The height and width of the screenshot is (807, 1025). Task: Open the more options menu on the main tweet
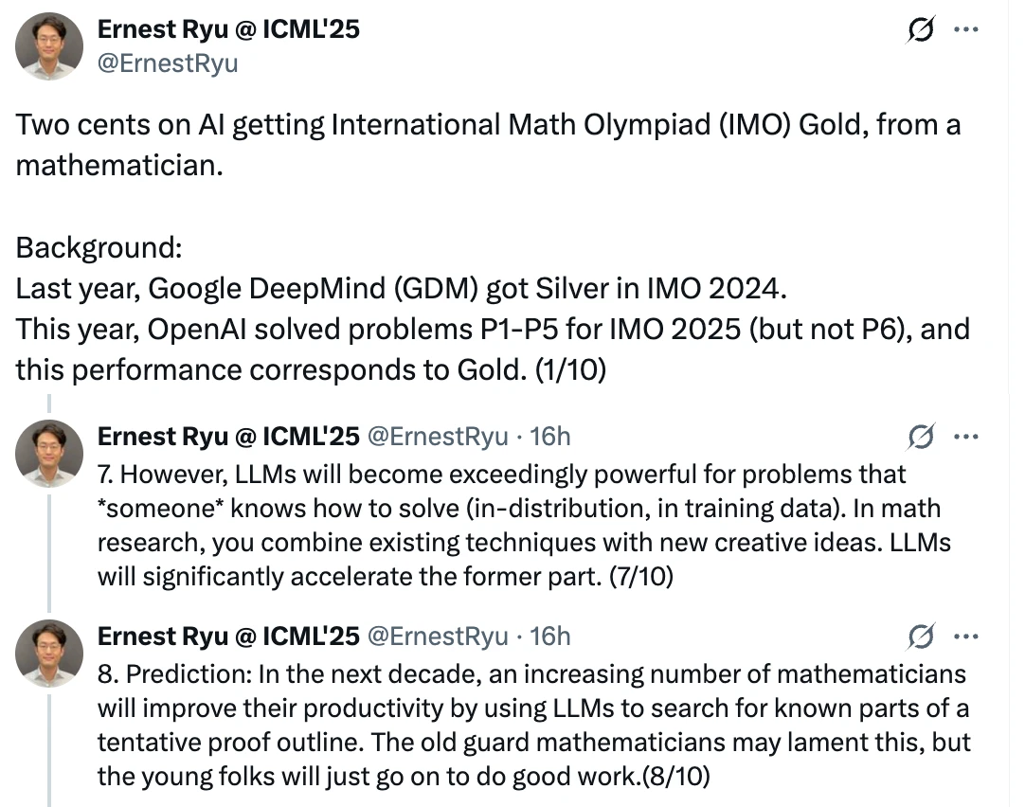pos(965,30)
